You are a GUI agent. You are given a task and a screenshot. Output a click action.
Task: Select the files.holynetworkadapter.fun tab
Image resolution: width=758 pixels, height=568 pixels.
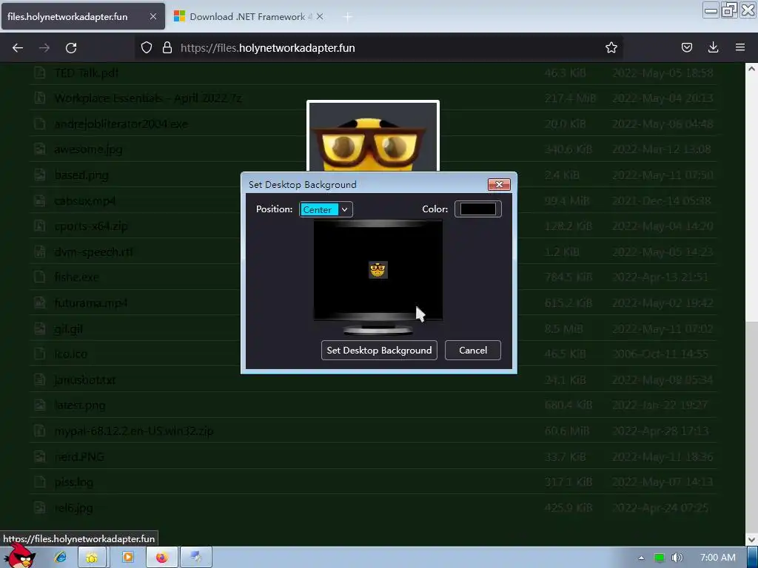coord(83,16)
